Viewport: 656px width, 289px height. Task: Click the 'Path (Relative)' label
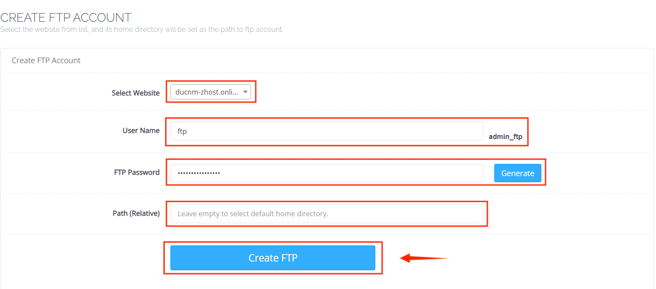tap(136, 213)
